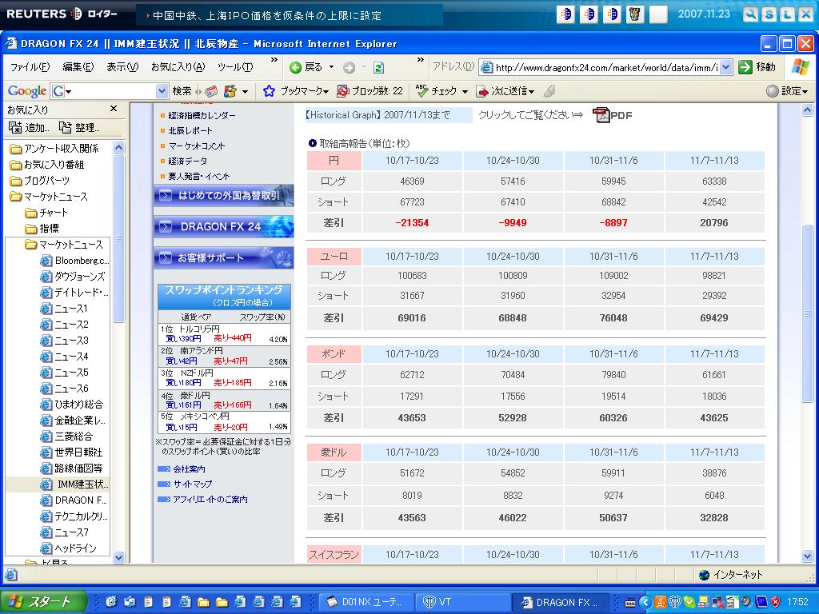819x614 pixels.
Task: Open the お気に入り番組 favorites folder
Action: pos(47,165)
